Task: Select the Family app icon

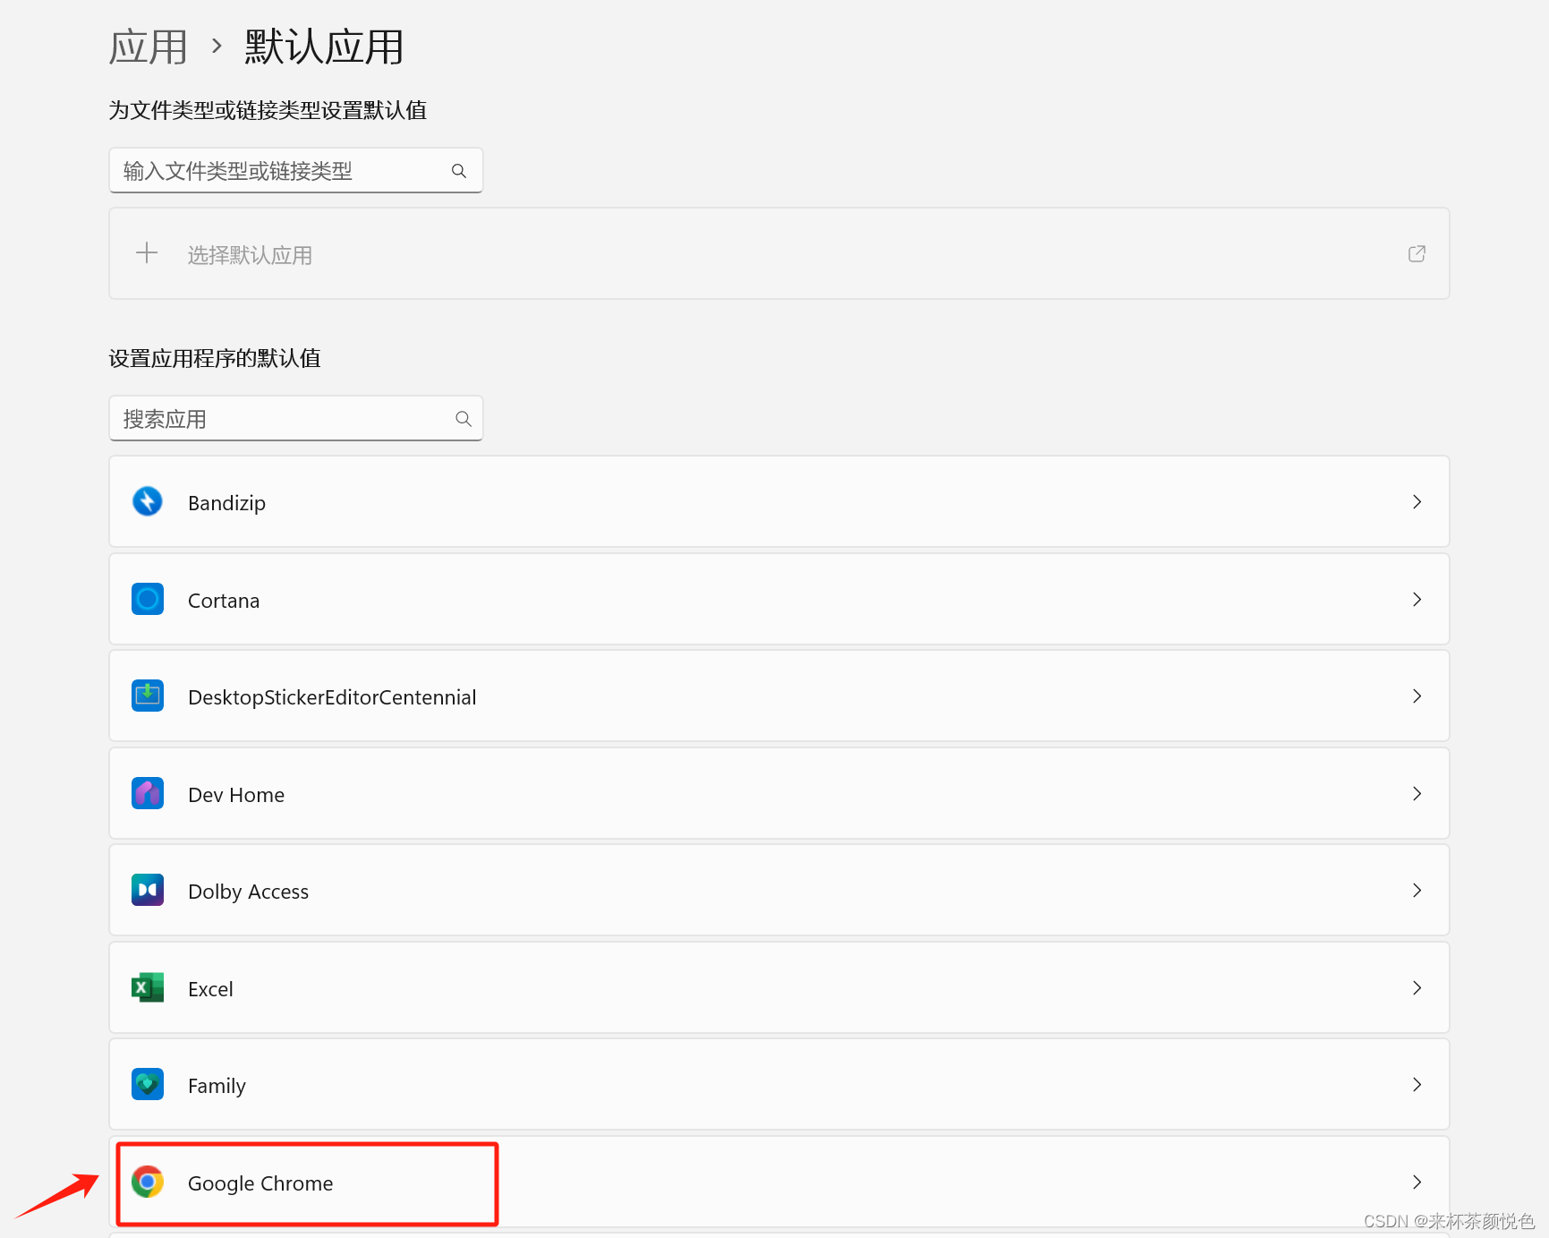Action: pos(147,1084)
